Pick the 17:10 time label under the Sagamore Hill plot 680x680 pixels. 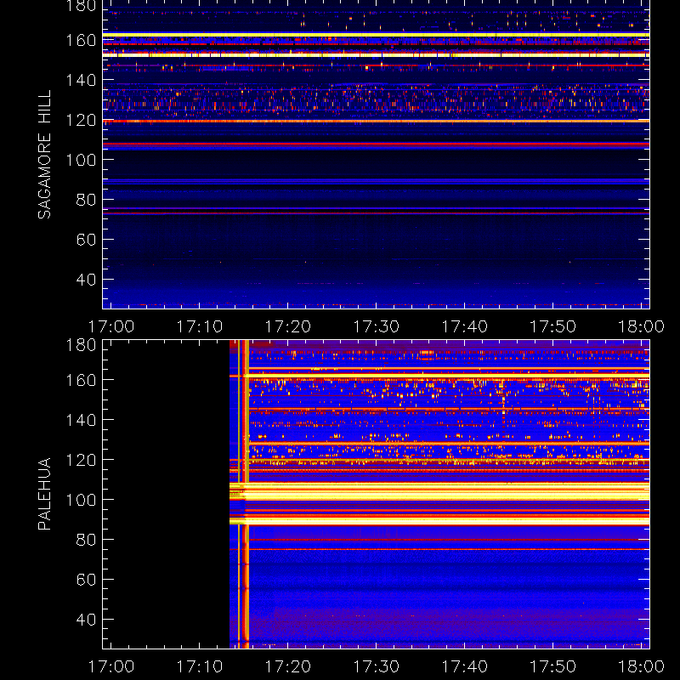[x=200, y=326]
